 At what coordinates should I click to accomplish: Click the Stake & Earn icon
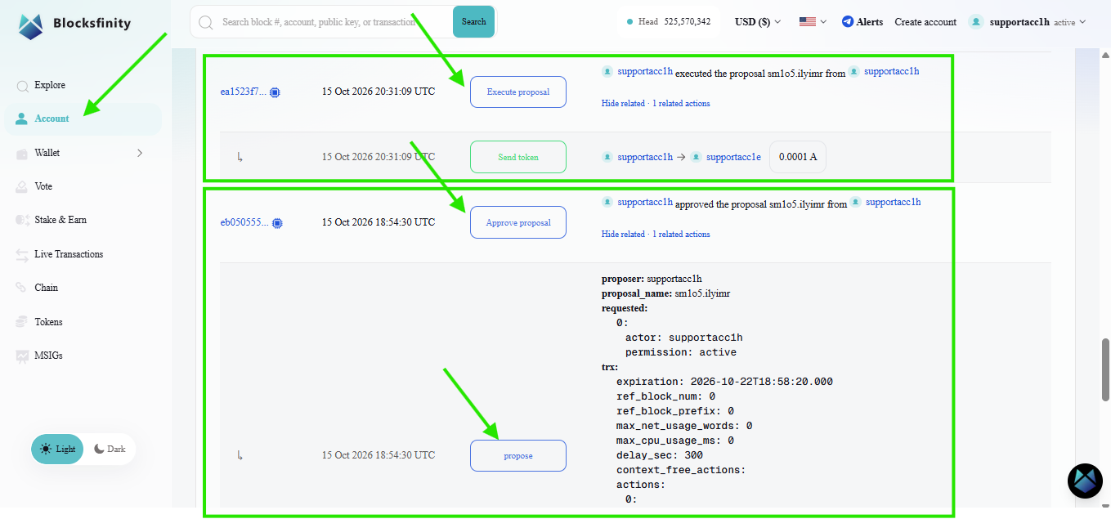coord(22,221)
